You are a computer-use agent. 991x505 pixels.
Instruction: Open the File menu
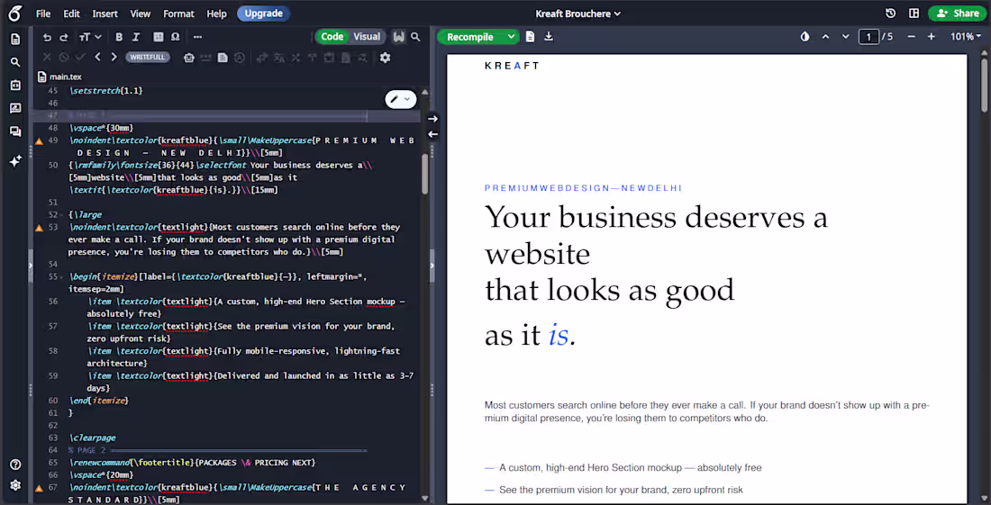click(x=43, y=14)
